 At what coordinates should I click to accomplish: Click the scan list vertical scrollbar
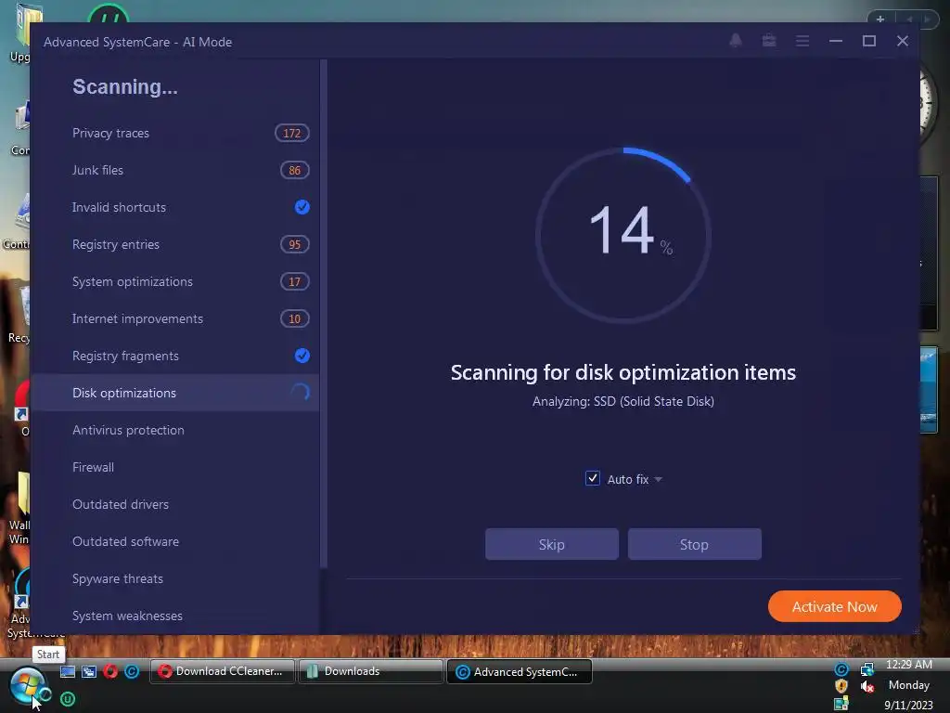tap(324, 314)
